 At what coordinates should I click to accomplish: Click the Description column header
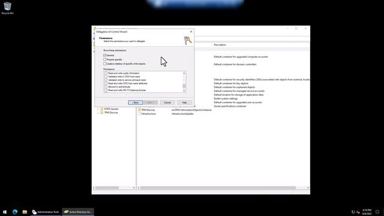click(220, 45)
